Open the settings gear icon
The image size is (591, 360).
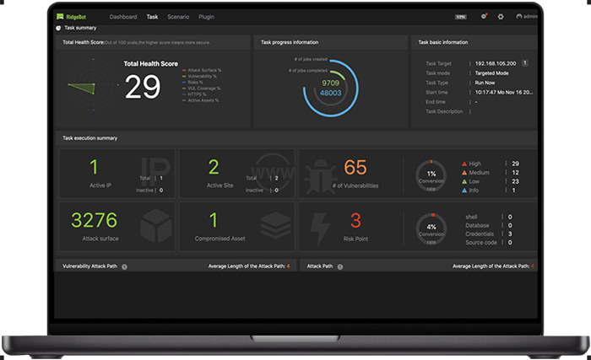500,16
